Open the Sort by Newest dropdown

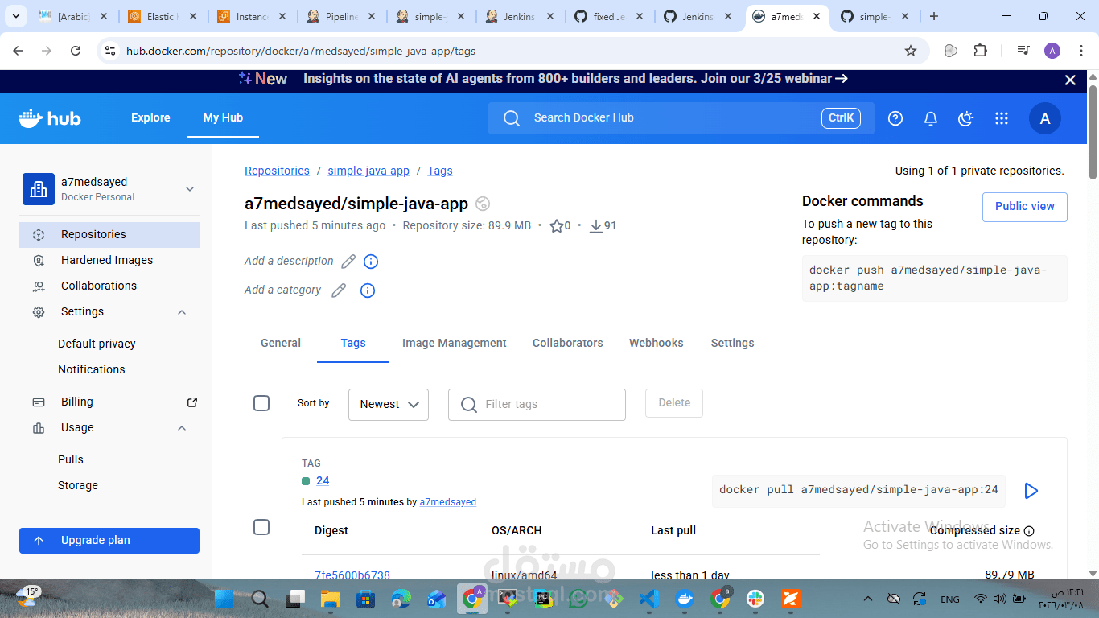389,405
